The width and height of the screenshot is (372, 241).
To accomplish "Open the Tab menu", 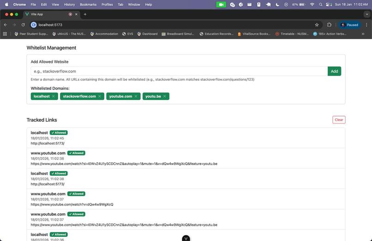I will point(120,5).
